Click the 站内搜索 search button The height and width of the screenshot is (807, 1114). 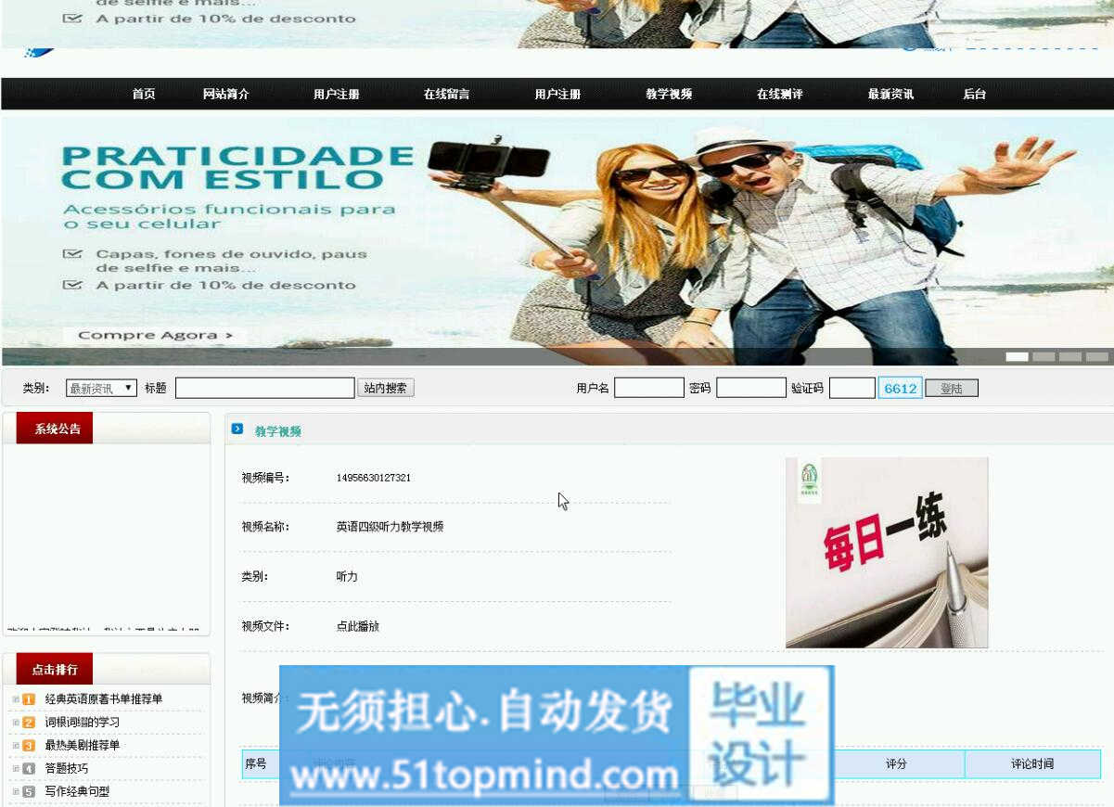(386, 389)
